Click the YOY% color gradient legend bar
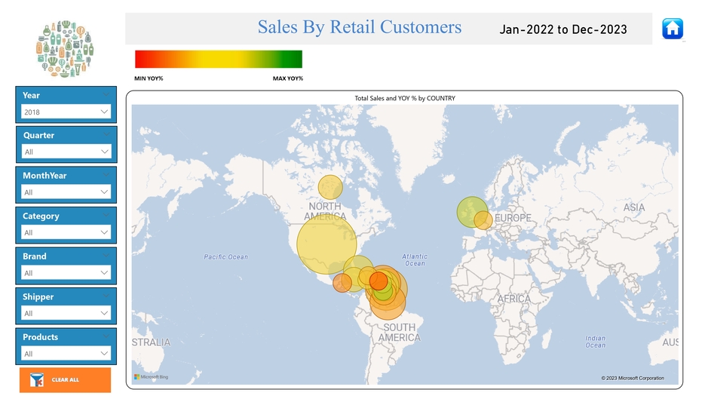This screenshot has height=408, width=705. coord(218,60)
